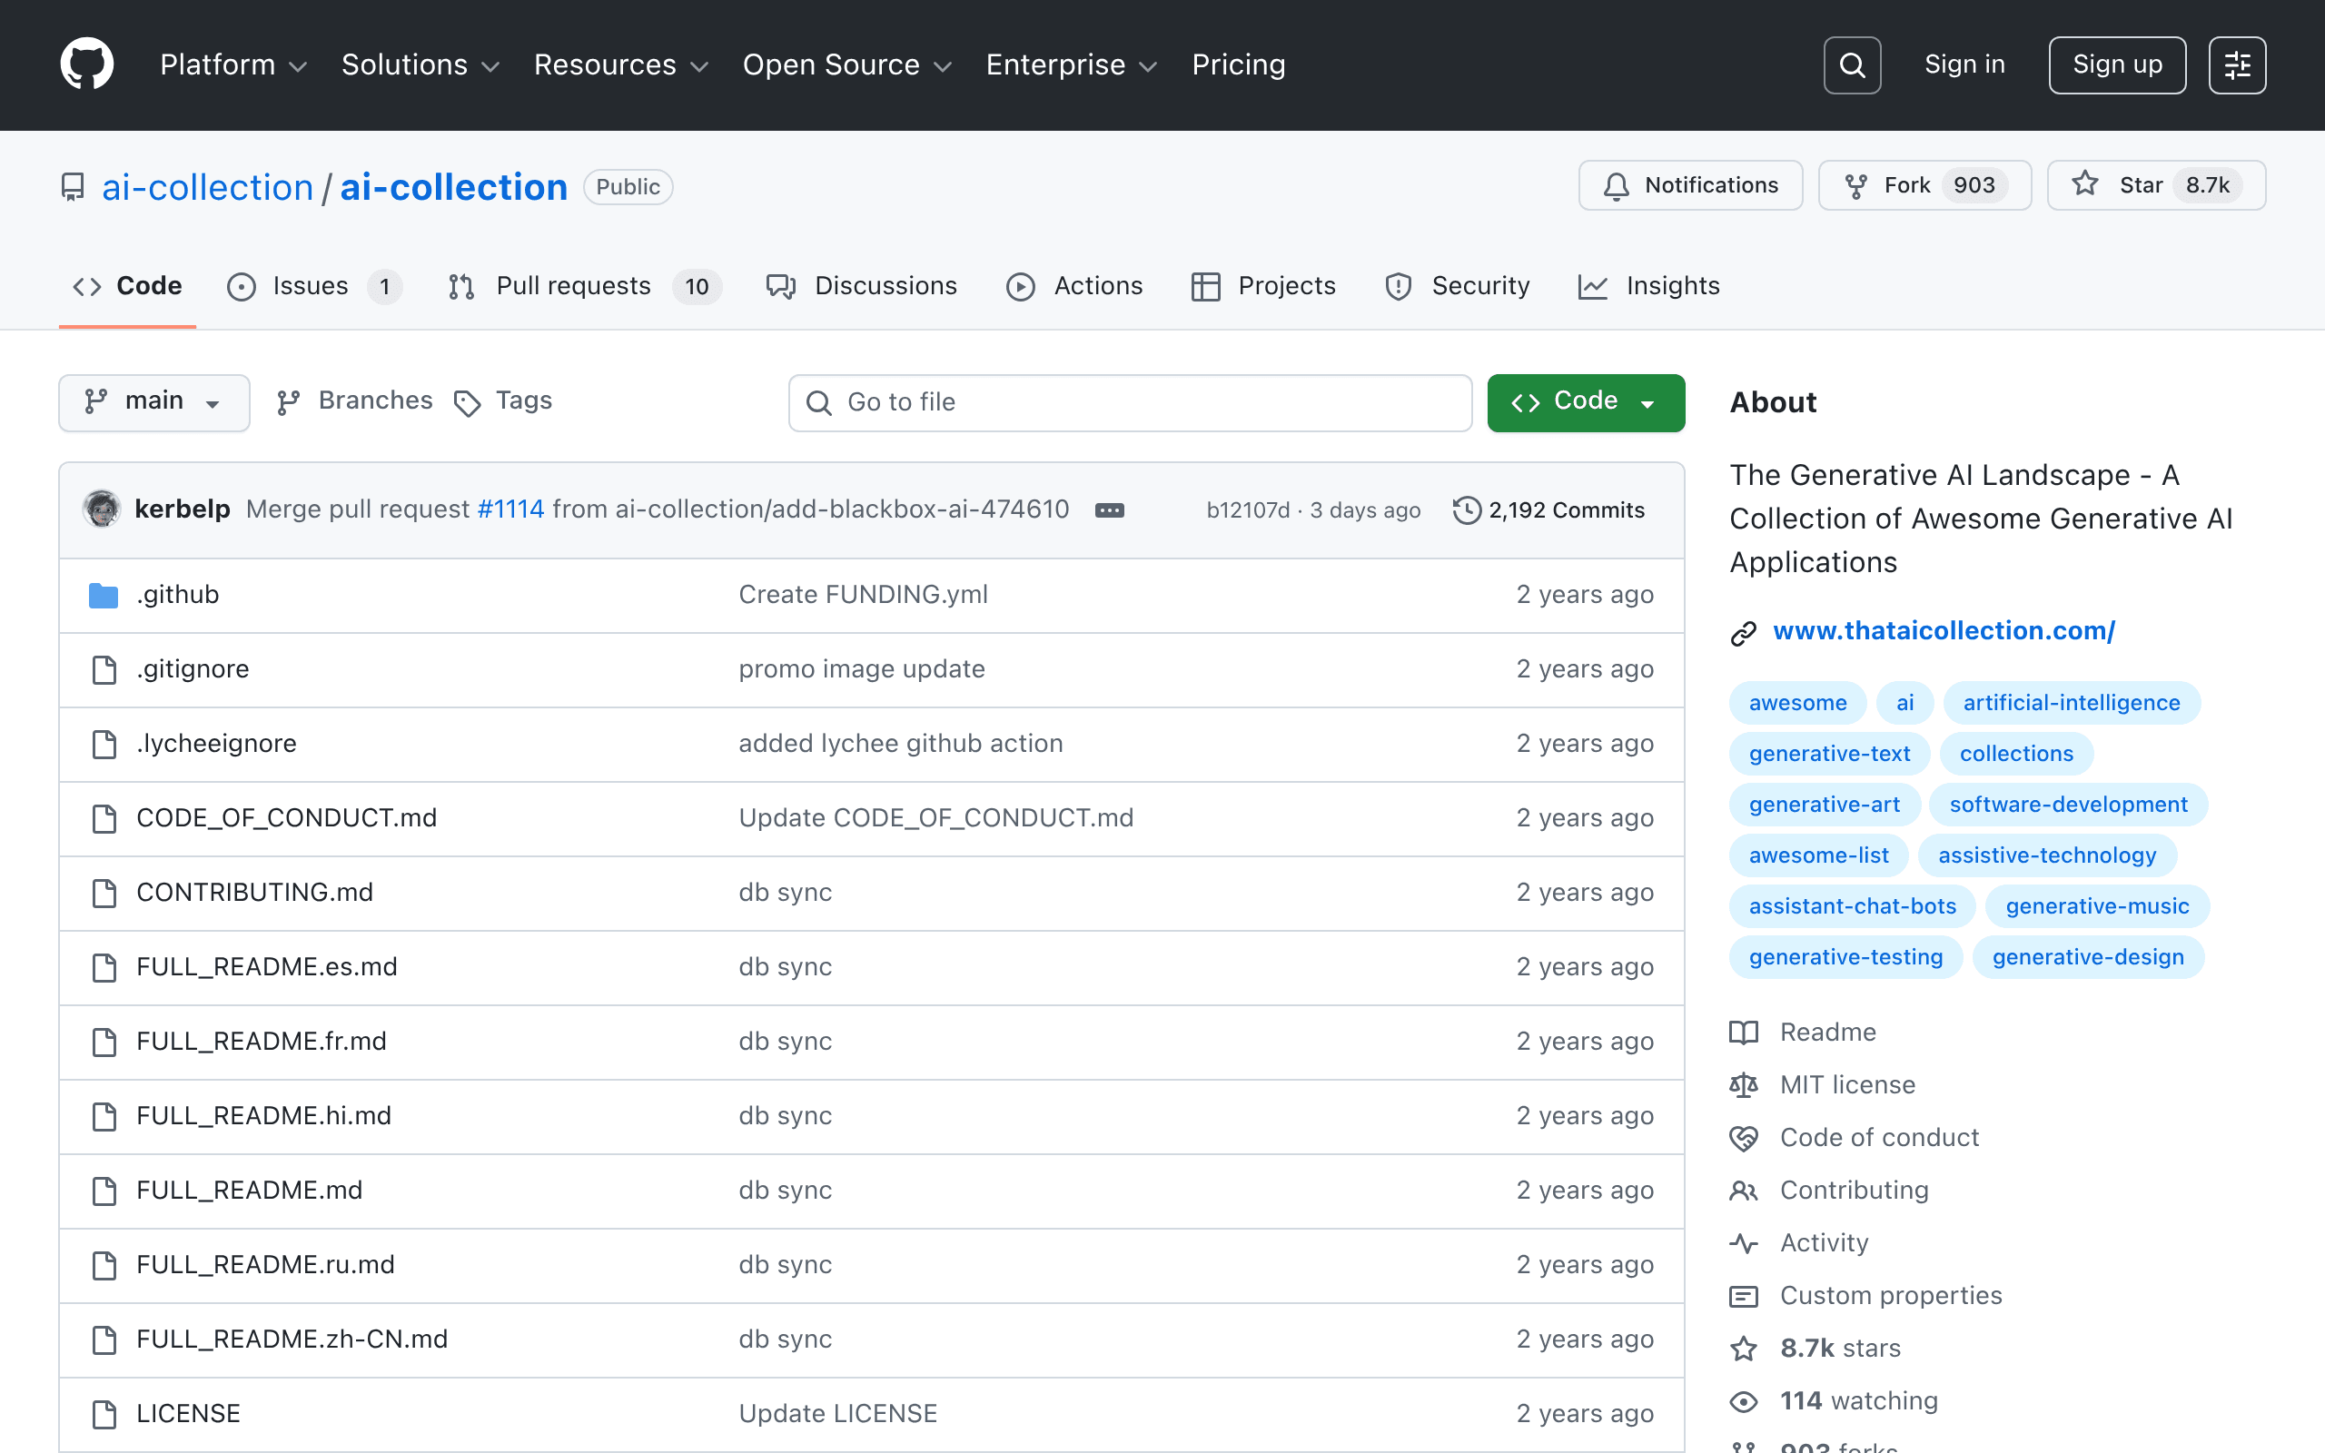Open FULL_README.zh-CN.md file
2325x1453 pixels.
click(292, 1339)
